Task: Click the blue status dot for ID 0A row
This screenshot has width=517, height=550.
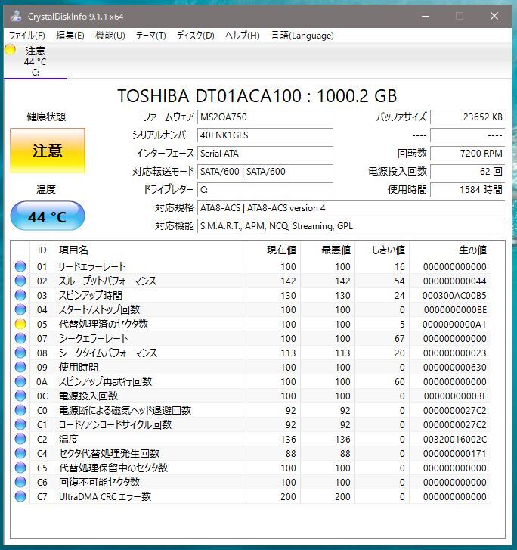Action: coord(20,381)
